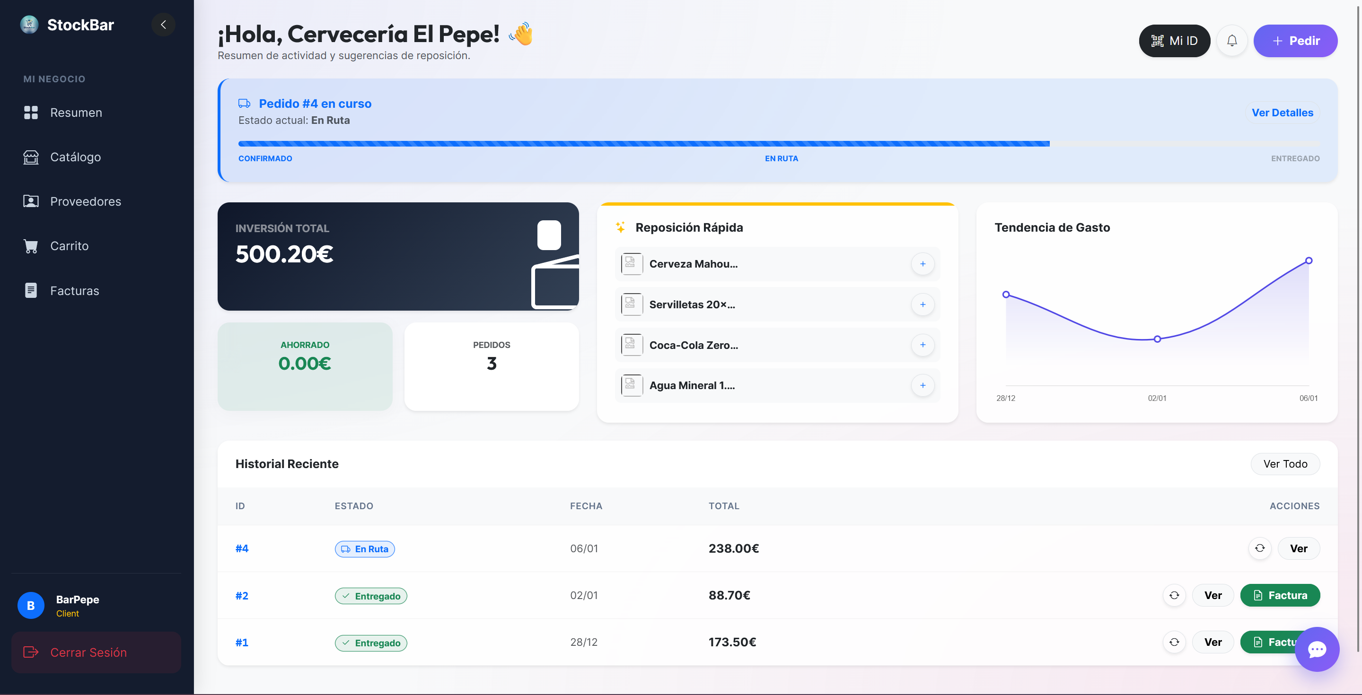Click the 88.70€ total cell
This screenshot has width=1362, height=695.
point(729,595)
